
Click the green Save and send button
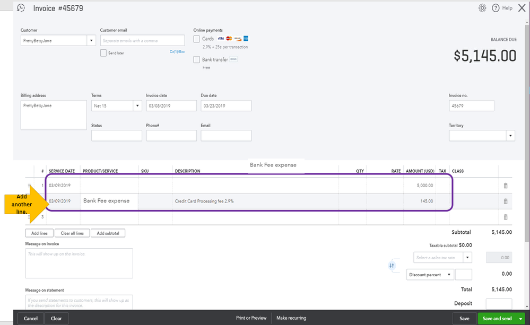coord(497,319)
